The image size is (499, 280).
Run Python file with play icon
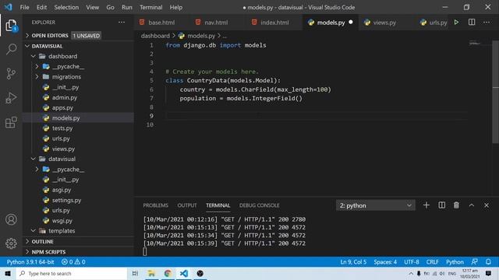coord(456,23)
